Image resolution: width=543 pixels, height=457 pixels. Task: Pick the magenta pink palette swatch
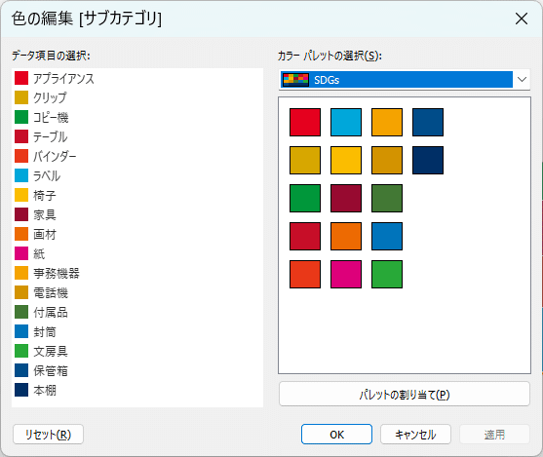point(346,275)
